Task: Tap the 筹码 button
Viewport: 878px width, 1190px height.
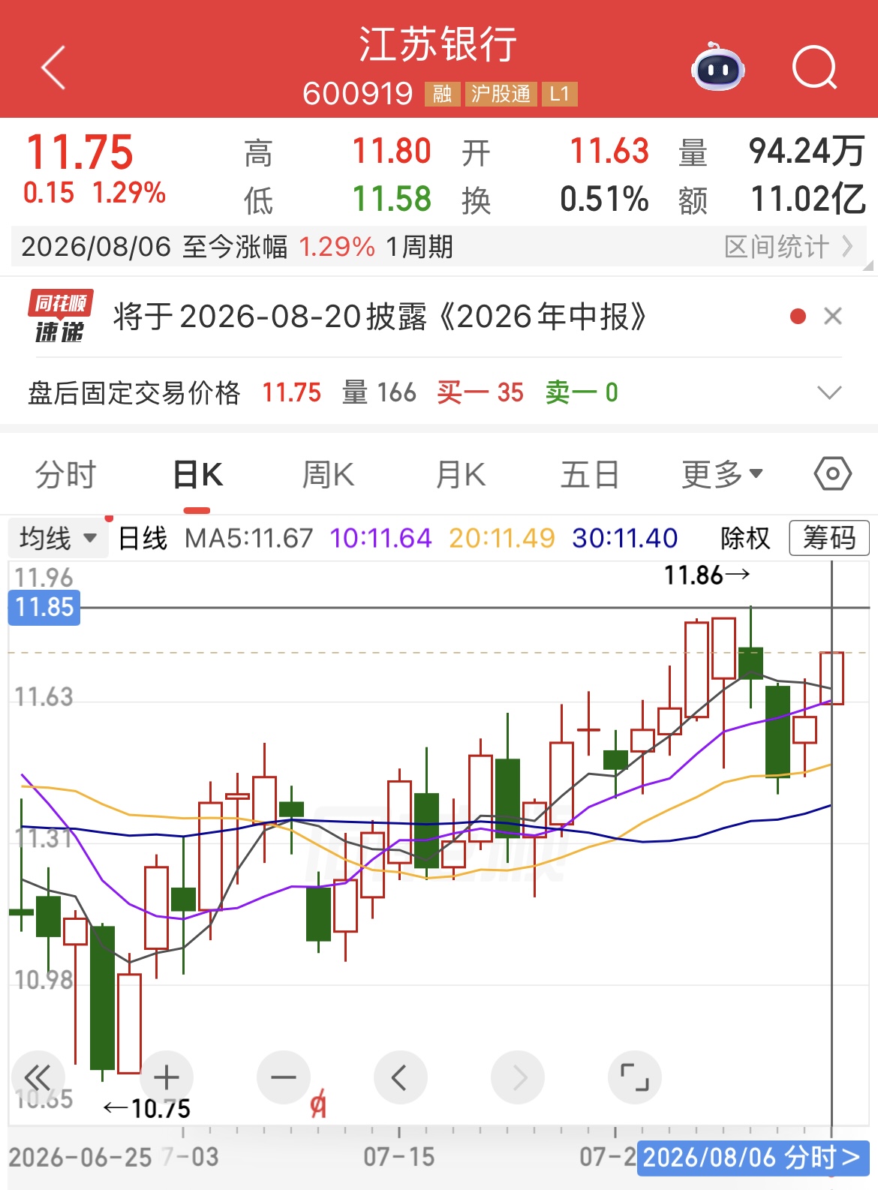Action: click(x=829, y=538)
